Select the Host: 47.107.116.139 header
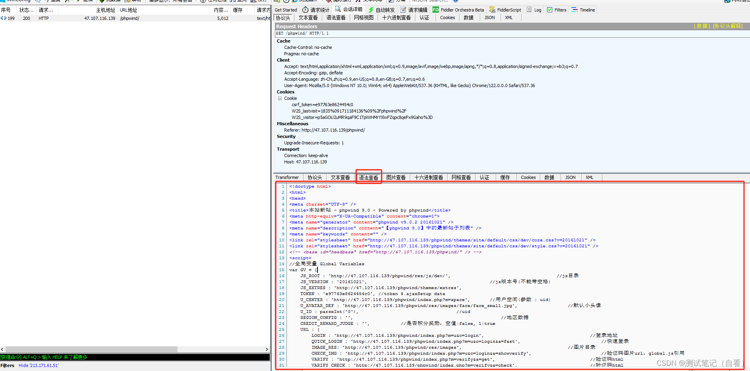The image size is (750, 371). [x=305, y=162]
